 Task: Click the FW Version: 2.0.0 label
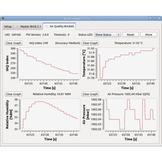(x=37, y=35)
